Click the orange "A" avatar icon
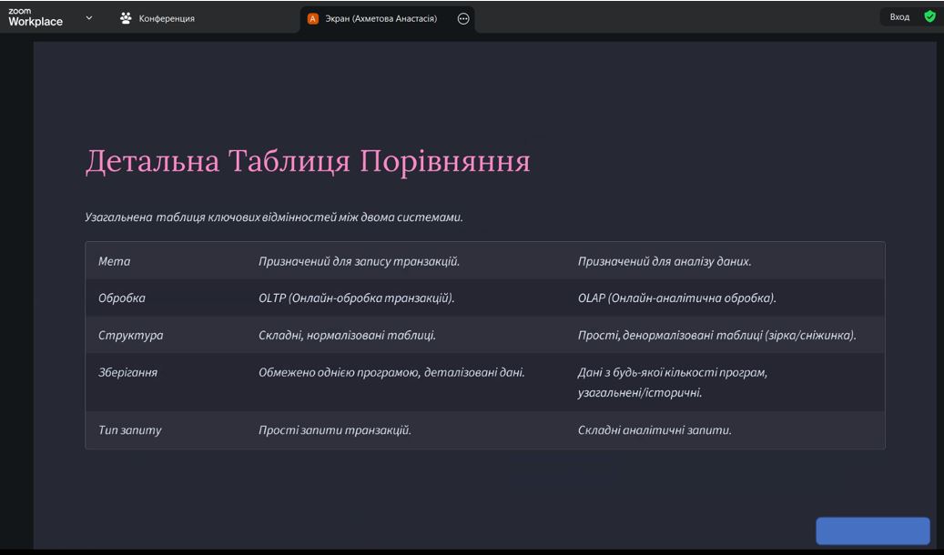 (313, 18)
